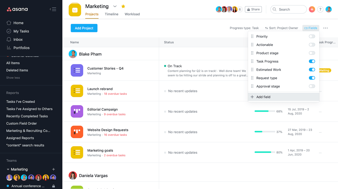Open Tasks I've Created report
Viewport: 338px width, 189px height.
(21, 102)
